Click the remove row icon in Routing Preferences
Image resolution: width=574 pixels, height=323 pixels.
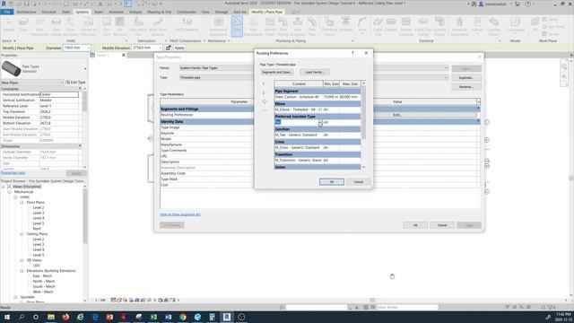(x=265, y=110)
